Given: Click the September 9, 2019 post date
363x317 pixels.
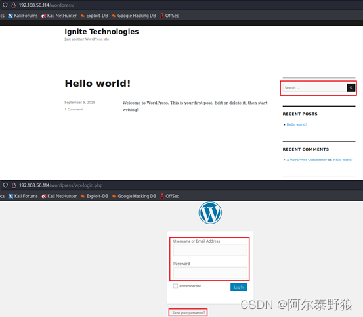Looking at the screenshot, I should tap(79, 102).
